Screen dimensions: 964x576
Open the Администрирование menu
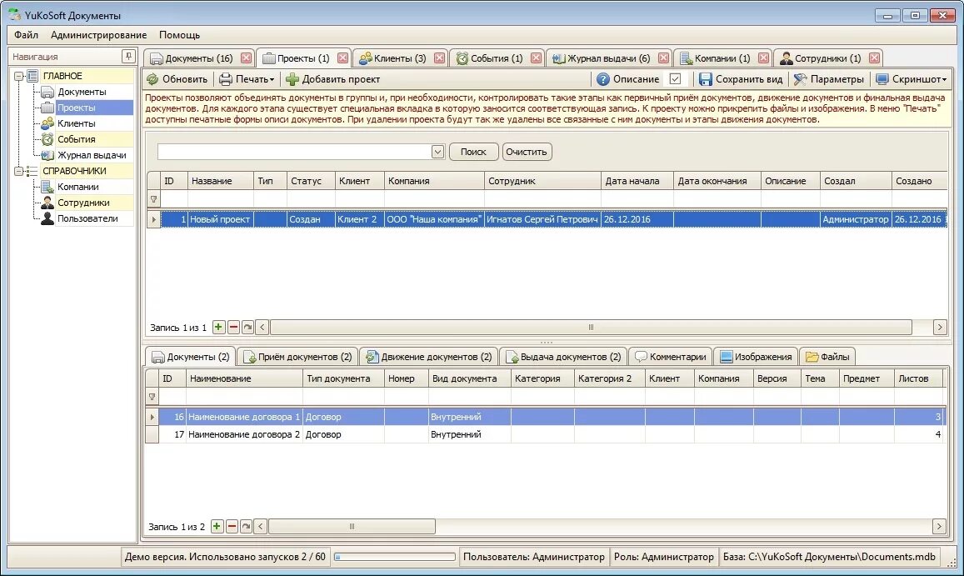[x=98, y=35]
